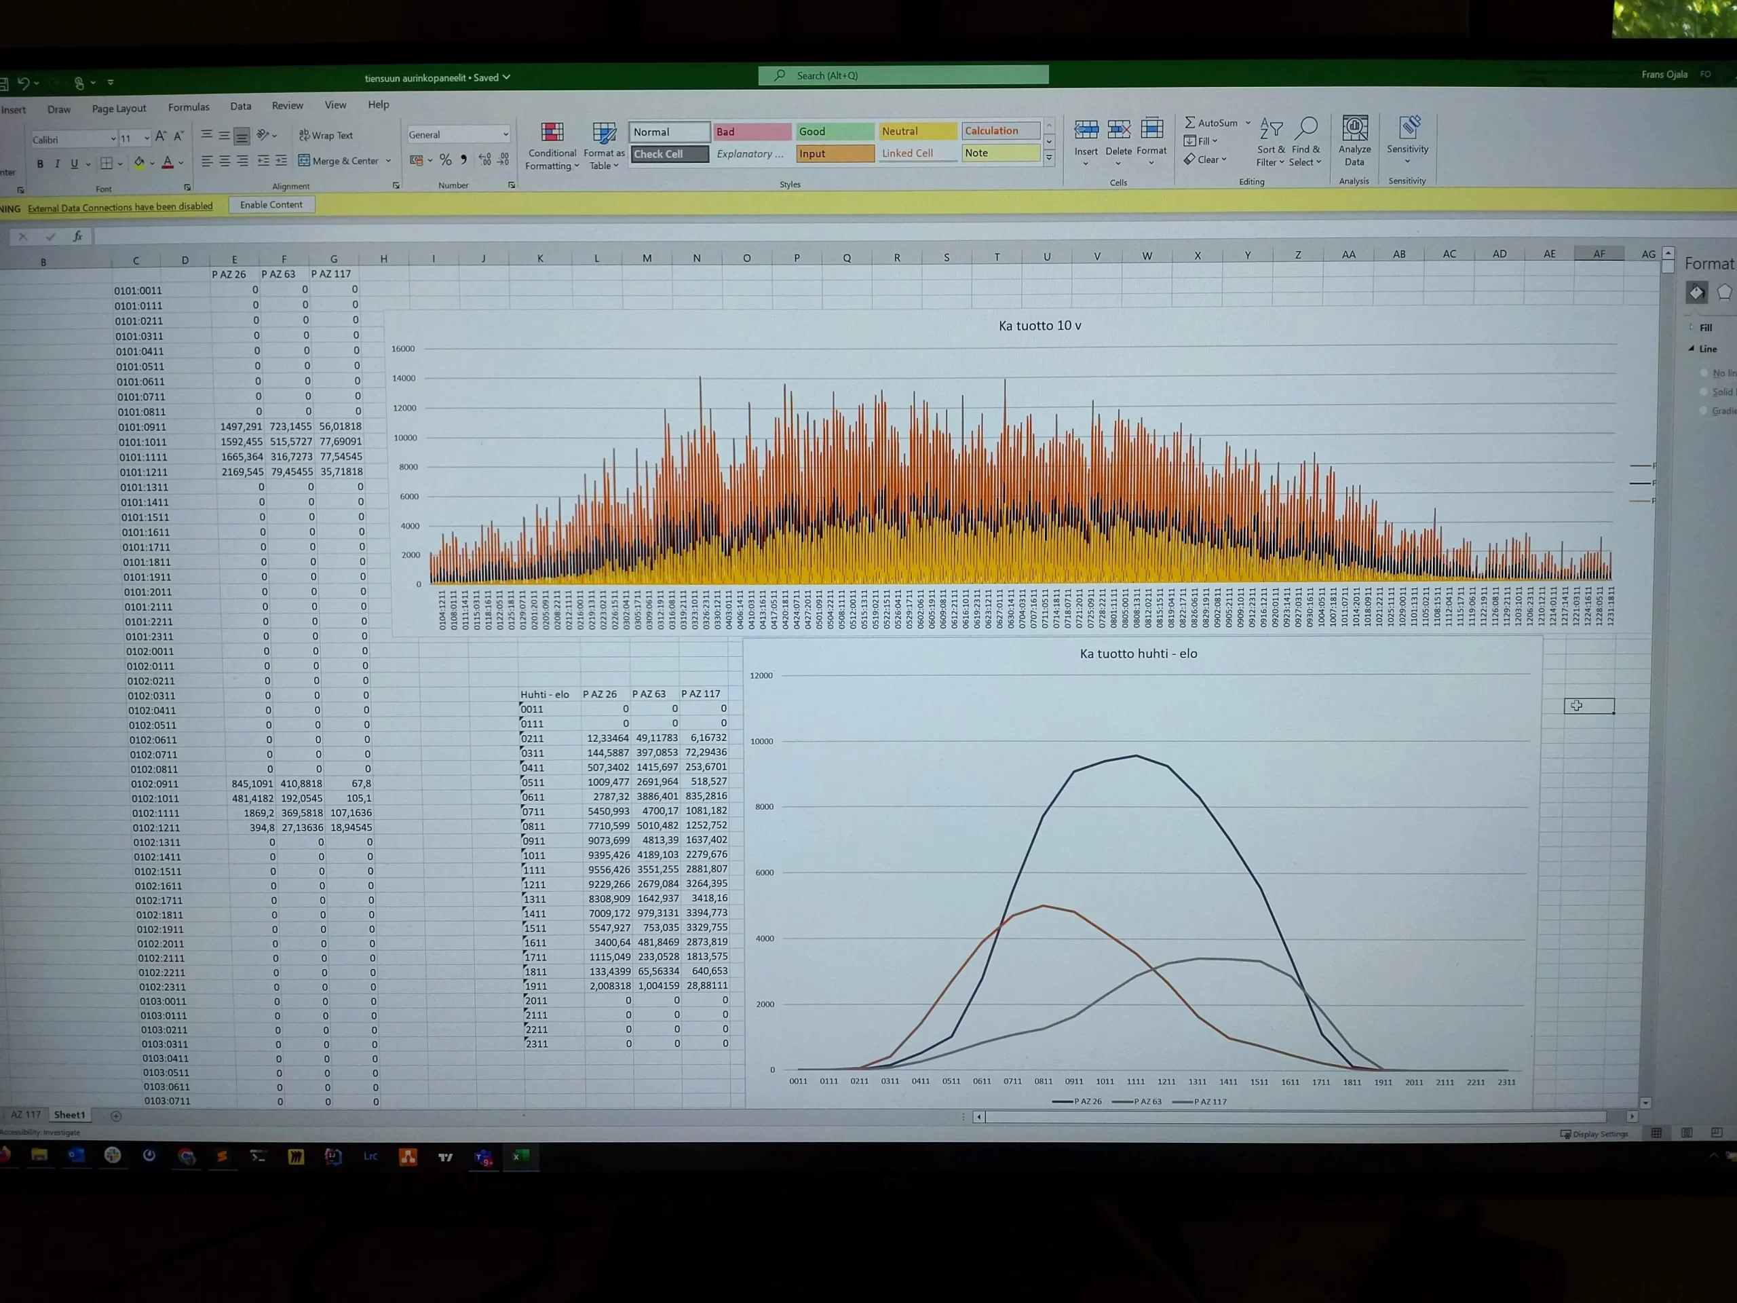The height and width of the screenshot is (1303, 1737).
Task: Select the Solid line radio option
Action: (x=1705, y=392)
